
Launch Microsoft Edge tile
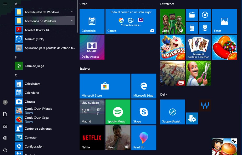click(144, 86)
